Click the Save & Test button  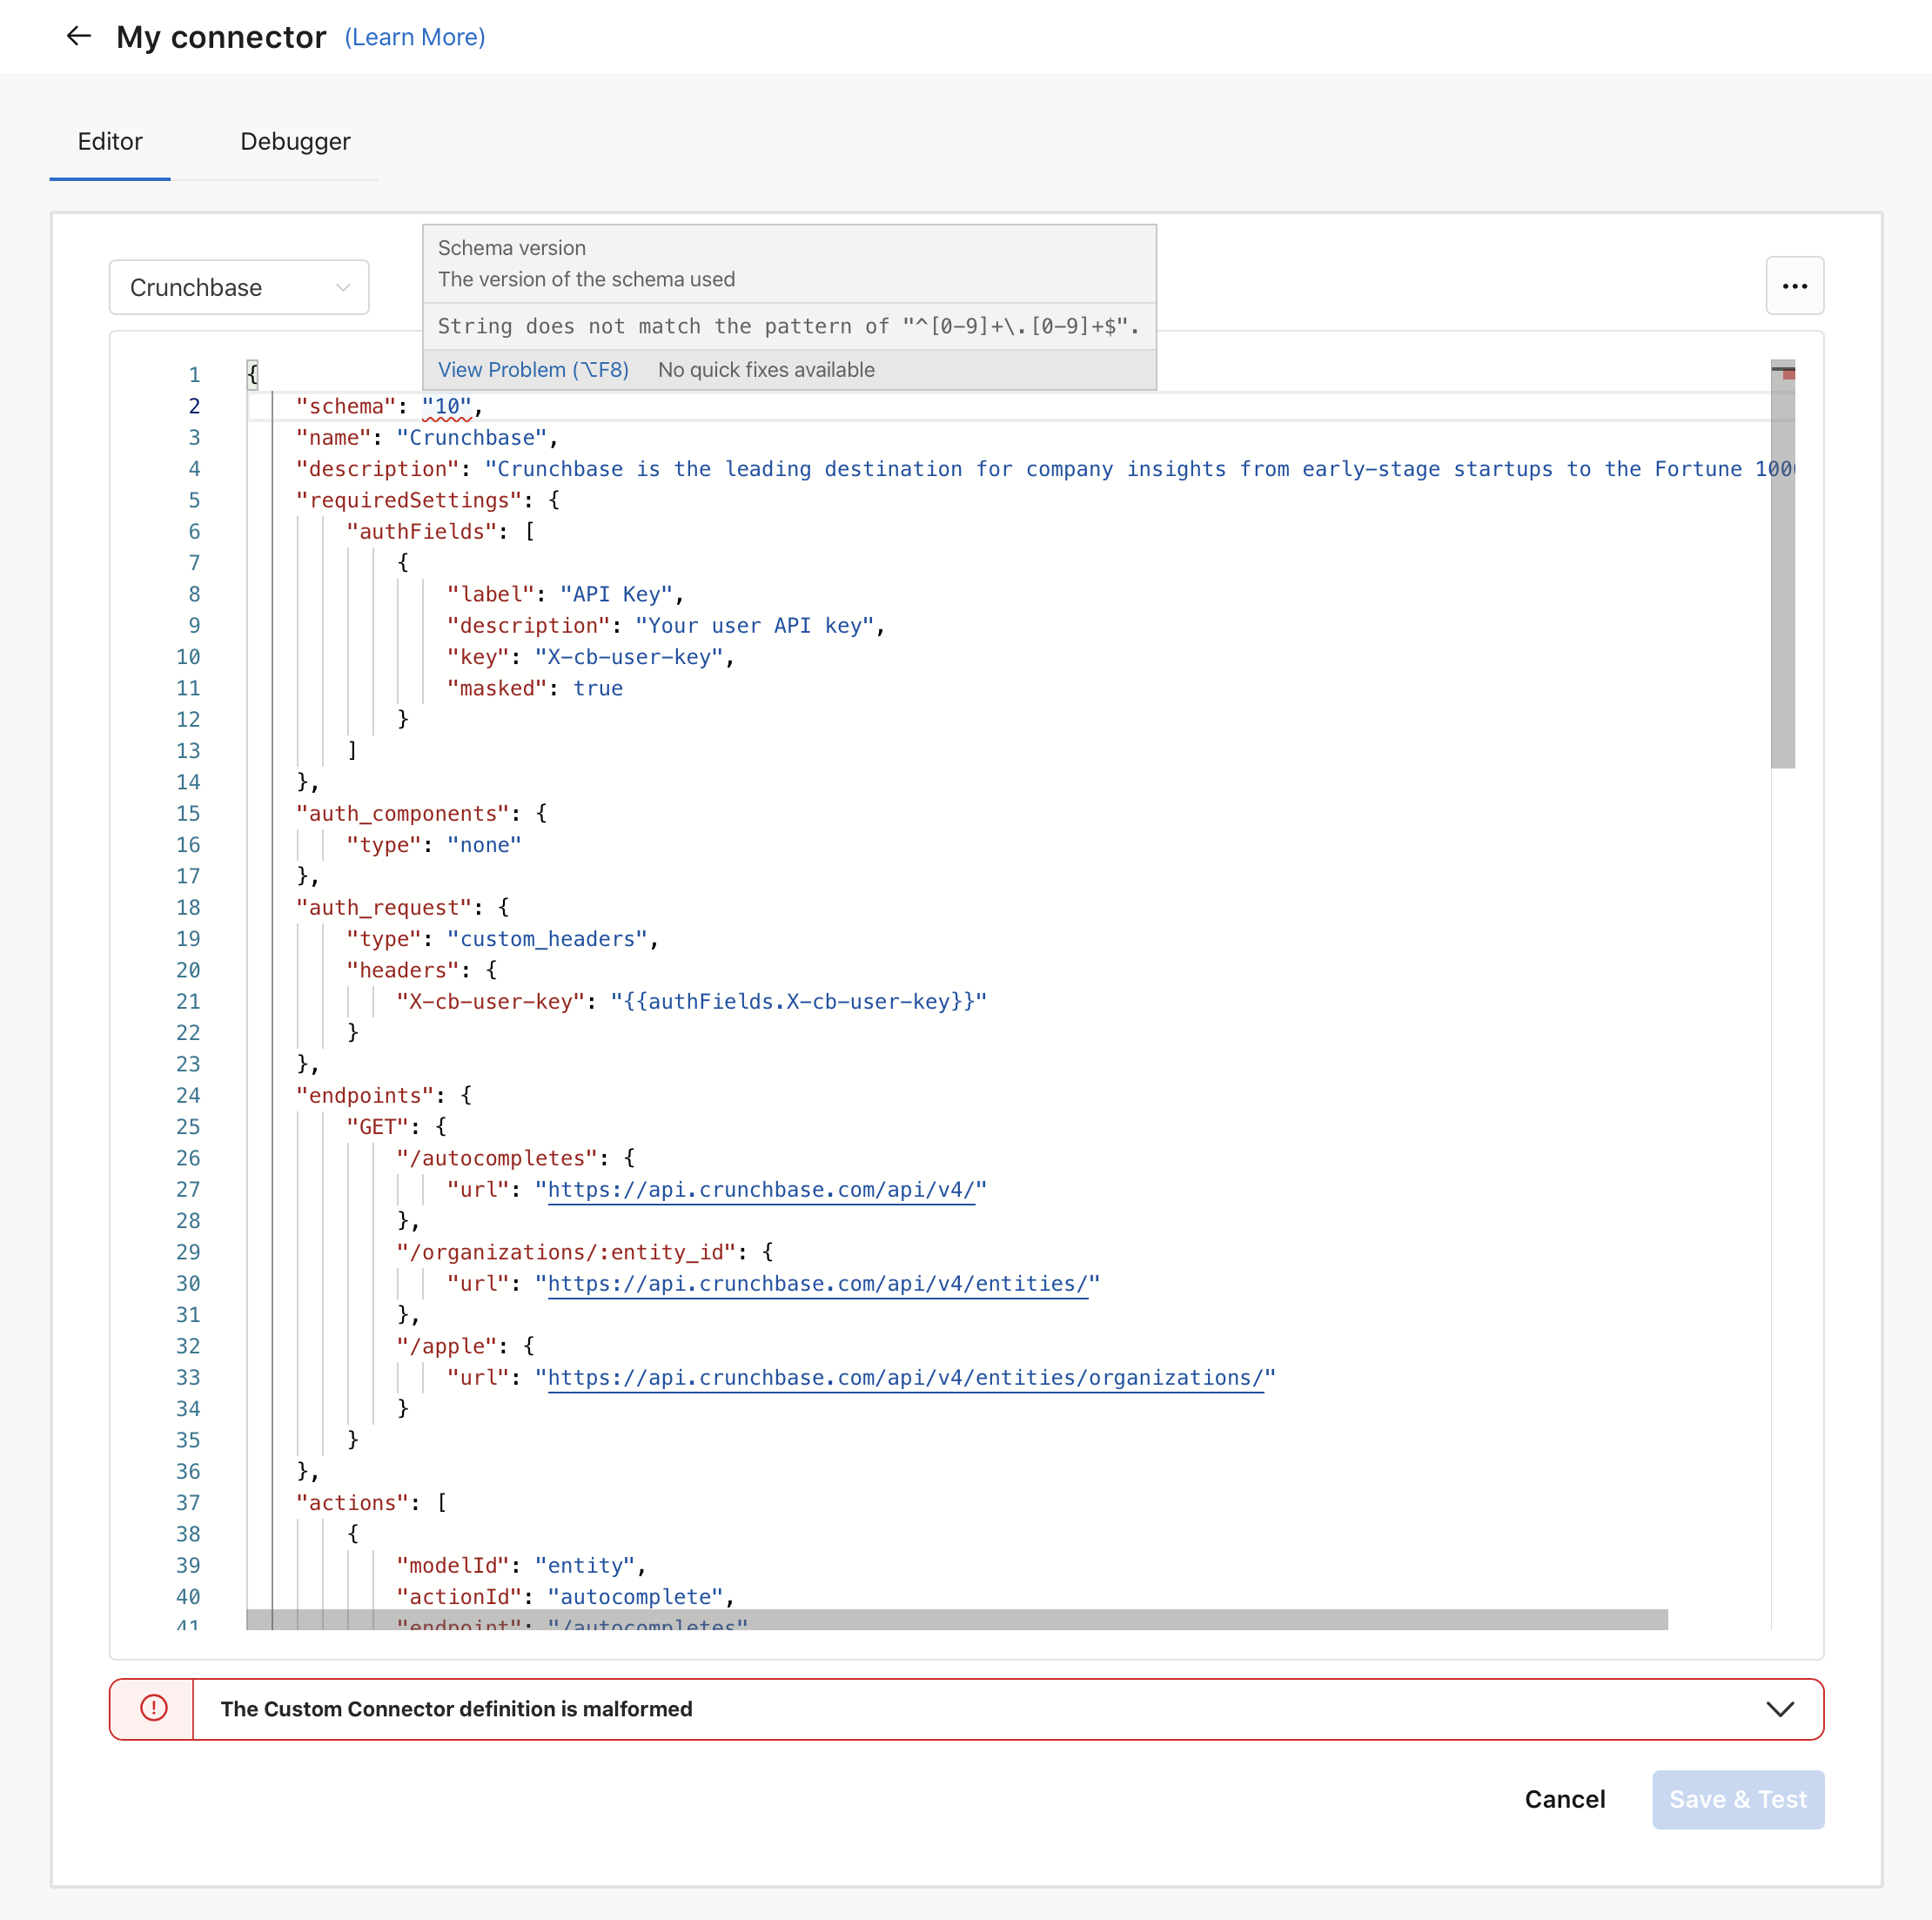tap(1737, 1799)
